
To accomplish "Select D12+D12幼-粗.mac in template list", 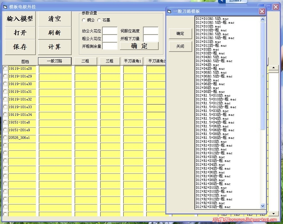I will point(211,45).
